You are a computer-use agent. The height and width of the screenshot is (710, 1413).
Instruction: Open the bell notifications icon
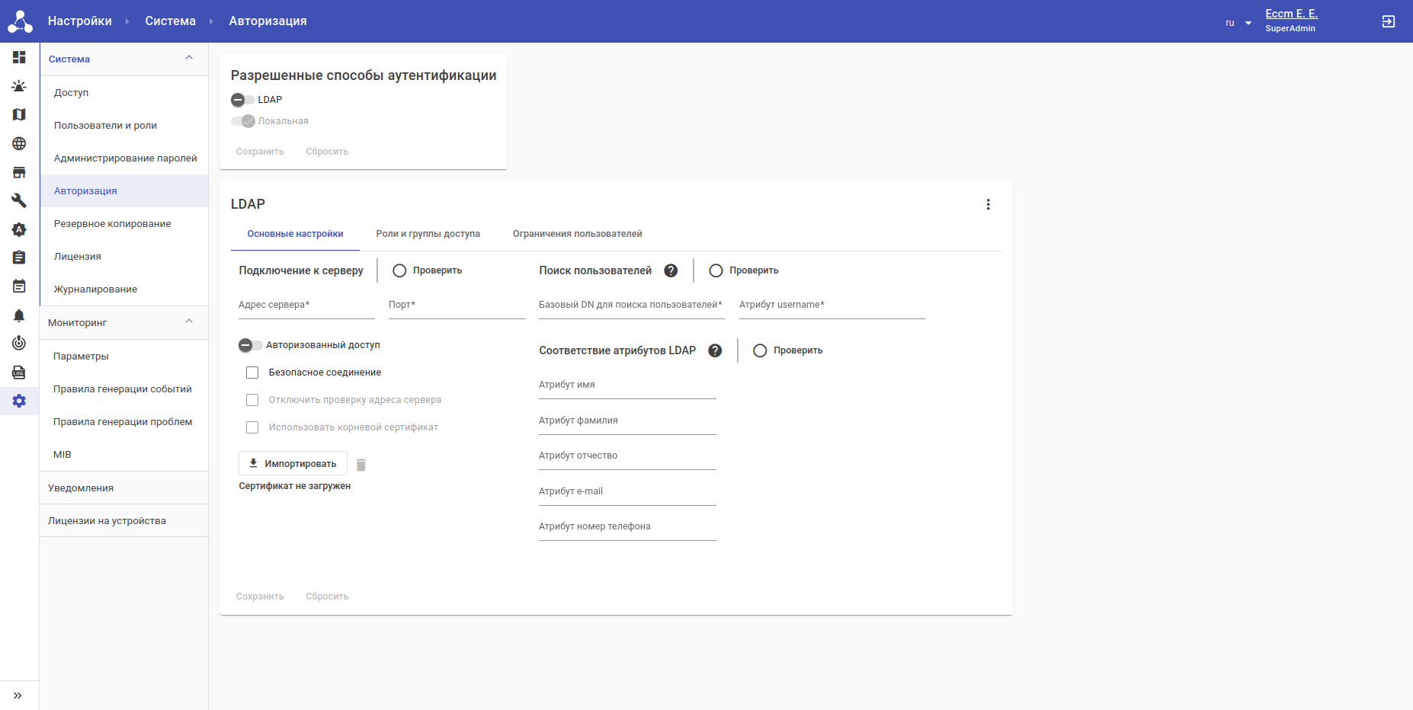click(19, 315)
